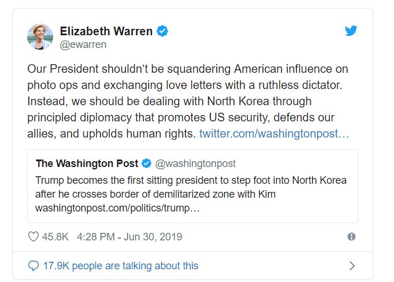Screen dimensions: 394x282
Task: Like the tweet with the heart icon
Action: click(x=34, y=236)
